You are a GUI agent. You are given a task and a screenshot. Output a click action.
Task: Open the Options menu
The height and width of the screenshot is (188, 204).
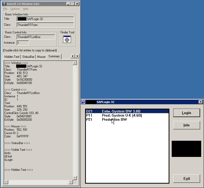click(x=15, y=9)
